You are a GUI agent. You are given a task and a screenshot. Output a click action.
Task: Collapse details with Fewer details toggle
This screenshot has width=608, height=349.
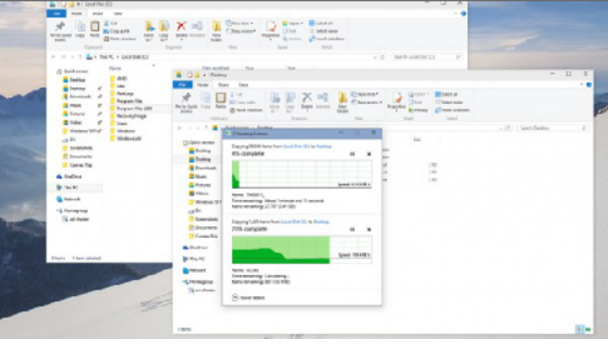coord(246,297)
